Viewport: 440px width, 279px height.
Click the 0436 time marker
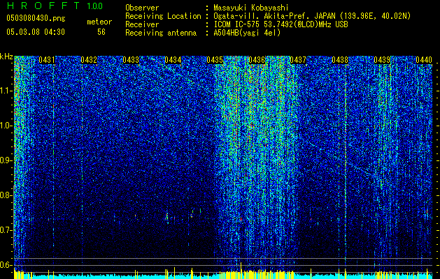[x=257, y=60]
